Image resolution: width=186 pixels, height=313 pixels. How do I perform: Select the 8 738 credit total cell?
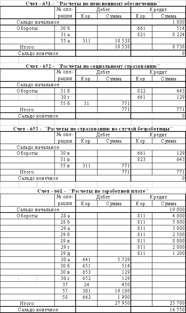tap(169, 47)
